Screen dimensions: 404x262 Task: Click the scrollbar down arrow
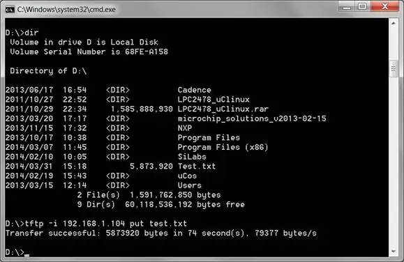click(394, 252)
